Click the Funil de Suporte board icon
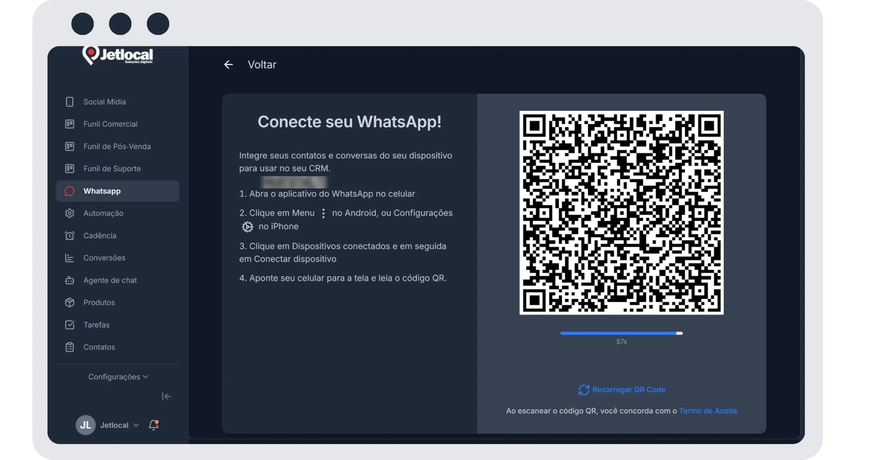The height and width of the screenshot is (460, 869). [x=70, y=168]
